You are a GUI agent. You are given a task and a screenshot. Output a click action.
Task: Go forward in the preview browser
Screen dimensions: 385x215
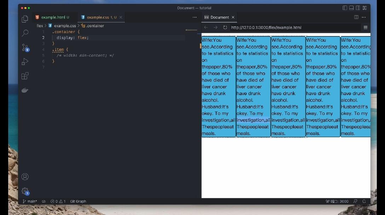(216, 28)
